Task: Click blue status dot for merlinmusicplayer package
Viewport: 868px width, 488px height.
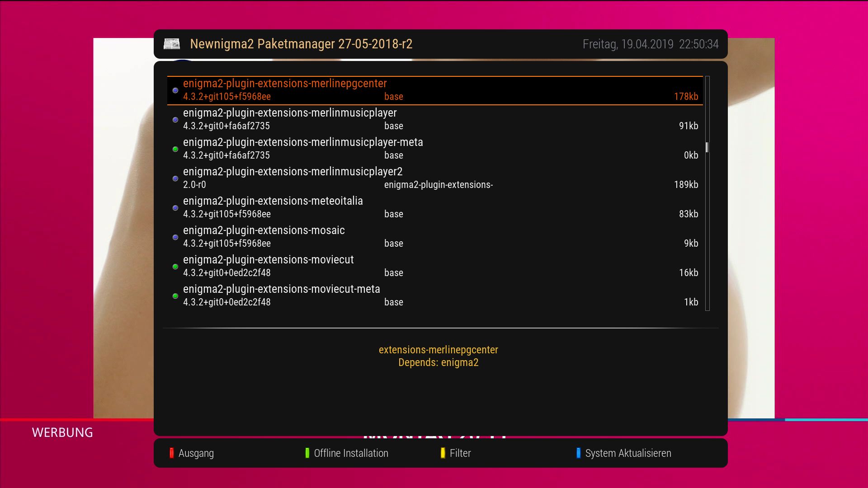Action: click(175, 120)
